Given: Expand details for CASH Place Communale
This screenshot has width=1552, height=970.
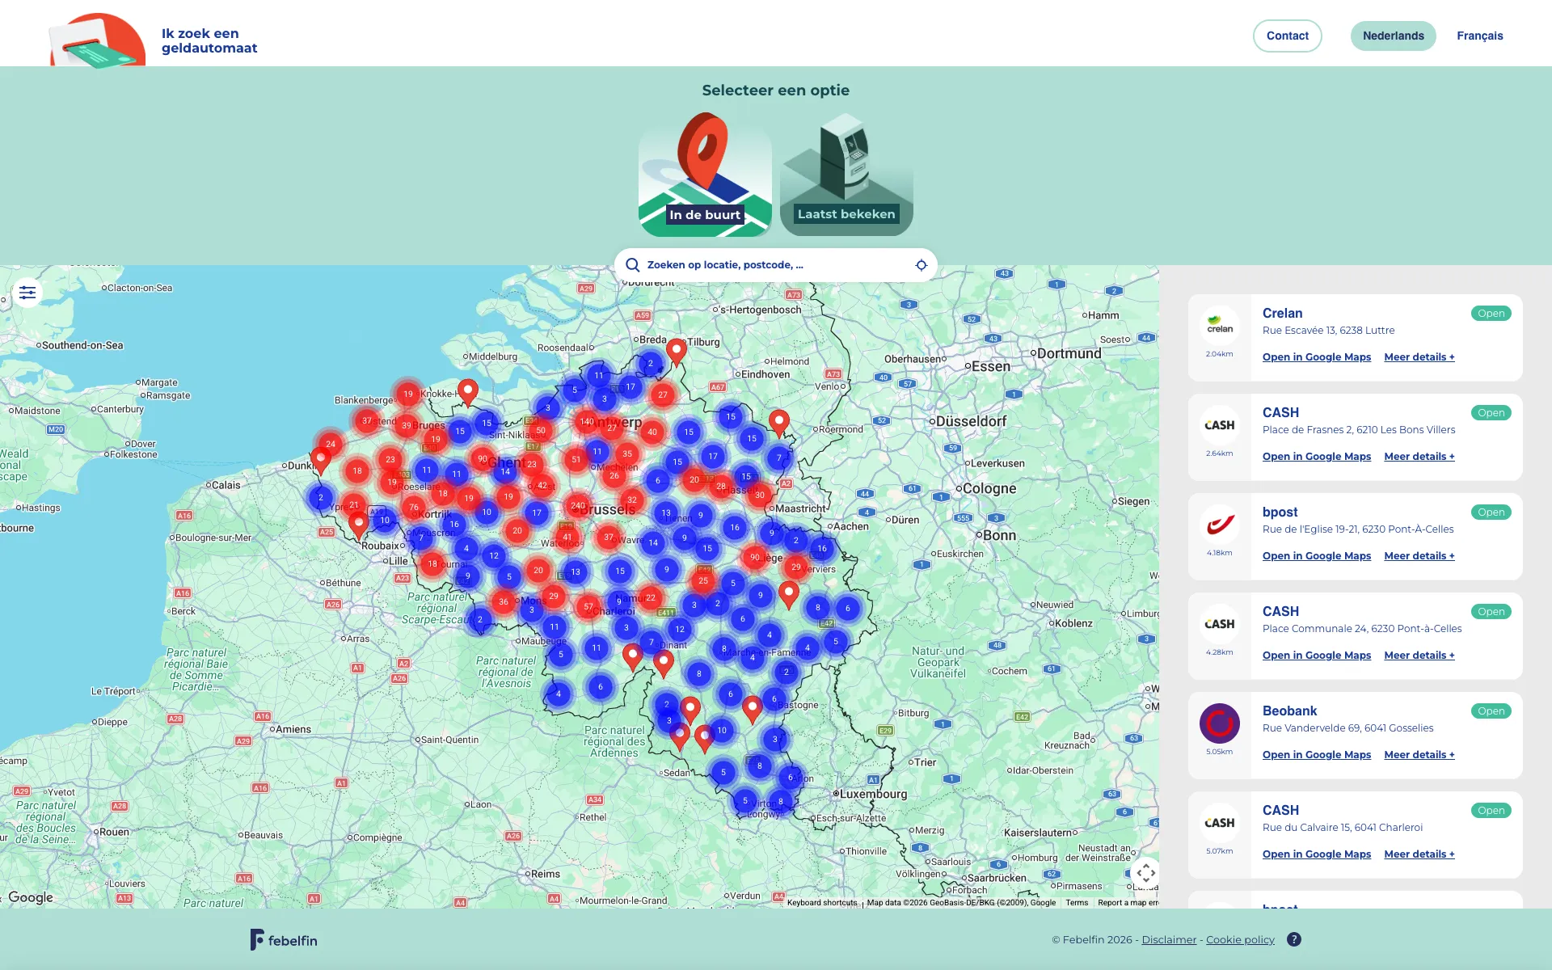Looking at the screenshot, I should (x=1419, y=656).
